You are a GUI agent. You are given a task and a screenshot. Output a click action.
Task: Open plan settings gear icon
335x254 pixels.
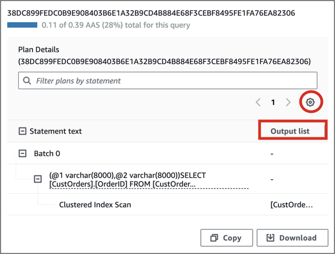tap(310, 102)
